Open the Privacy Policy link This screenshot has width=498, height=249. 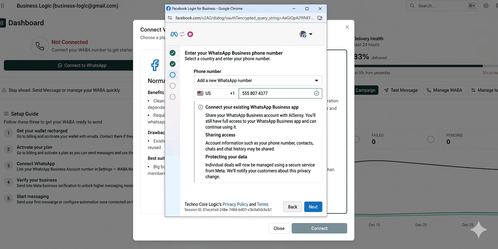235,204
